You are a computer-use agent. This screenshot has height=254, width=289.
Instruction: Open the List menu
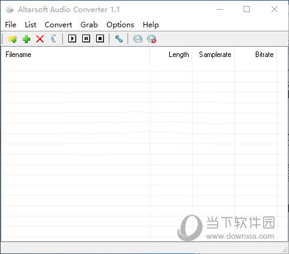pyautogui.click(x=31, y=25)
